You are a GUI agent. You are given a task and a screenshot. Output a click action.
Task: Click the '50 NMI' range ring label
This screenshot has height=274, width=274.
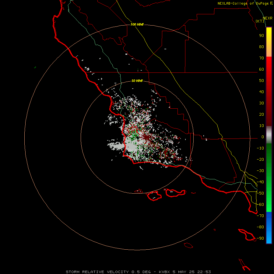pyautogui.click(x=137, y=81)
